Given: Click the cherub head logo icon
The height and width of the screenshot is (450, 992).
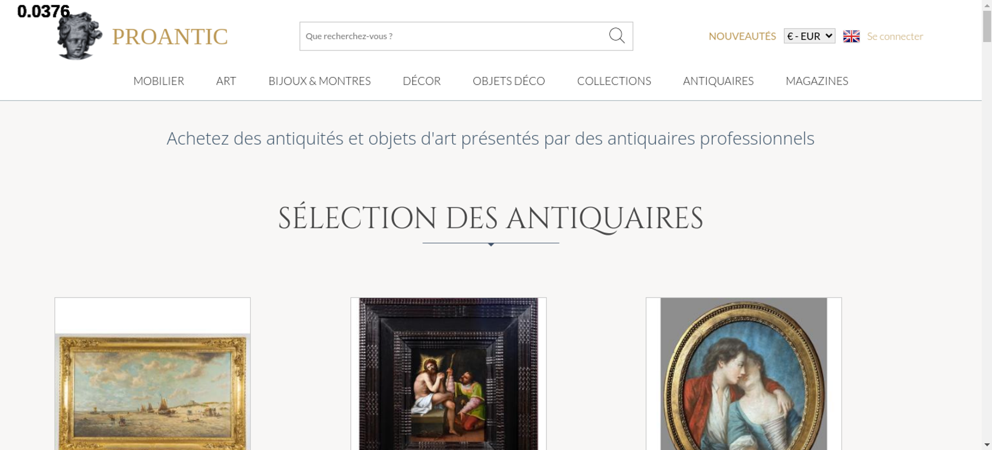Looking at the screenshot, I should click(79, 36).
